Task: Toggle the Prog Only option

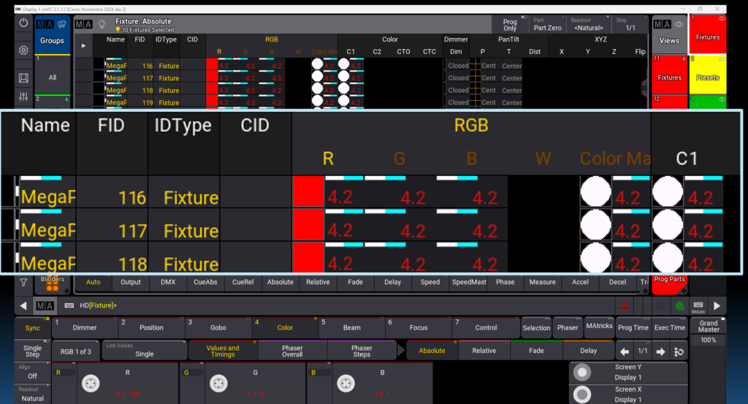Action: [510, 25]
